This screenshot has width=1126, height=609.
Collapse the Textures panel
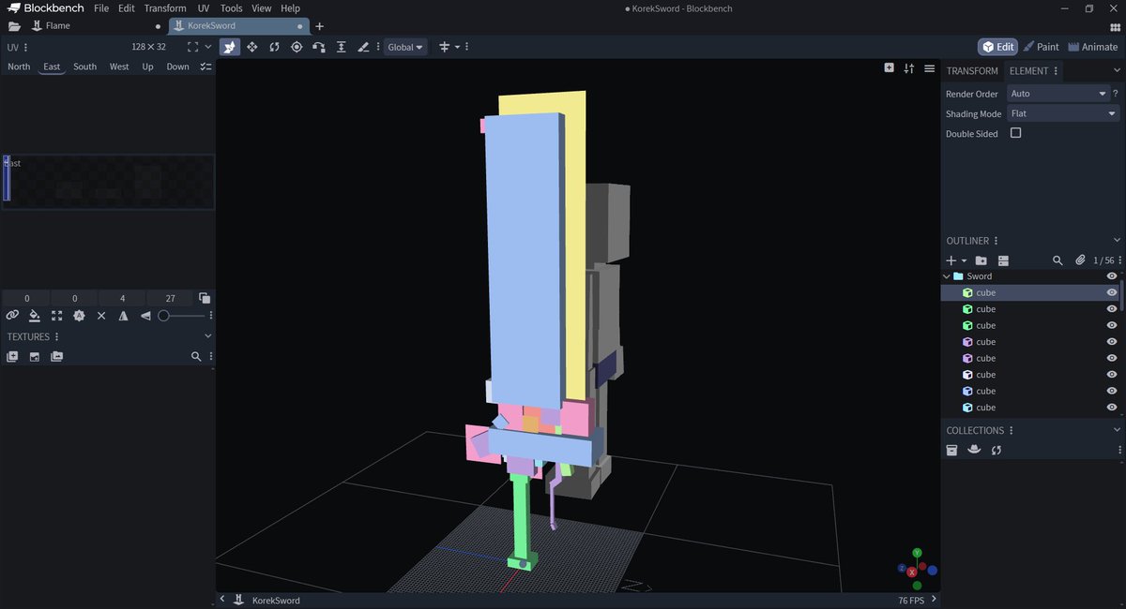[x=207, y=336]
